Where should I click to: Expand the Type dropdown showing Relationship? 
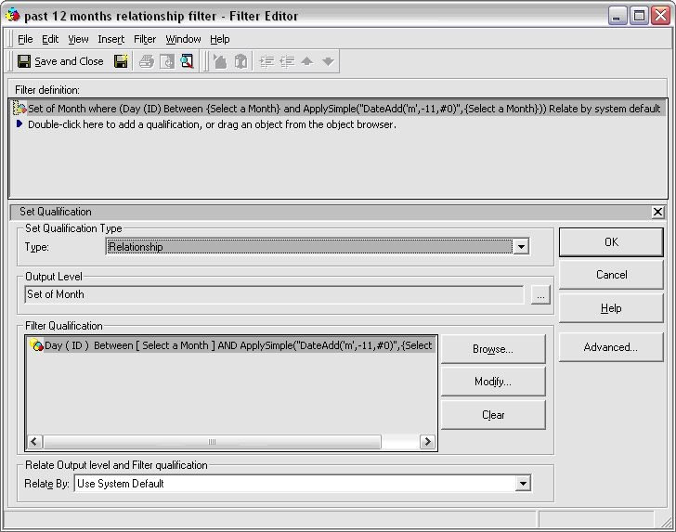[x=521, y=247]
